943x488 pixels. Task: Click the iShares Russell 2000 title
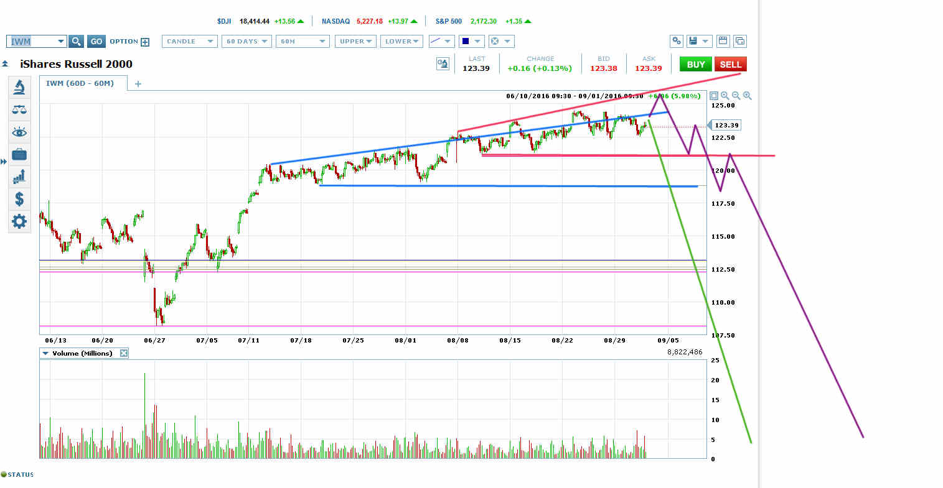pyautogui.click(x=76, y=63)
